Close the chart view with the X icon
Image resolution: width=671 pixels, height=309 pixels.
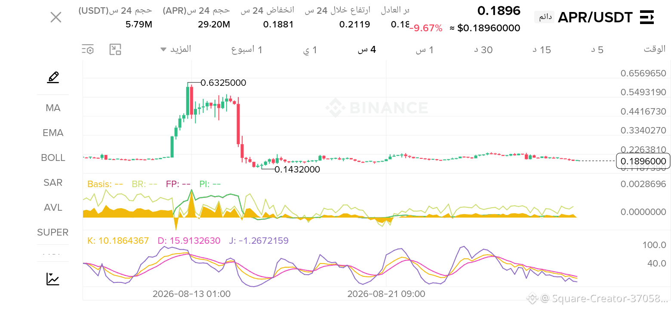coord(56,18)
